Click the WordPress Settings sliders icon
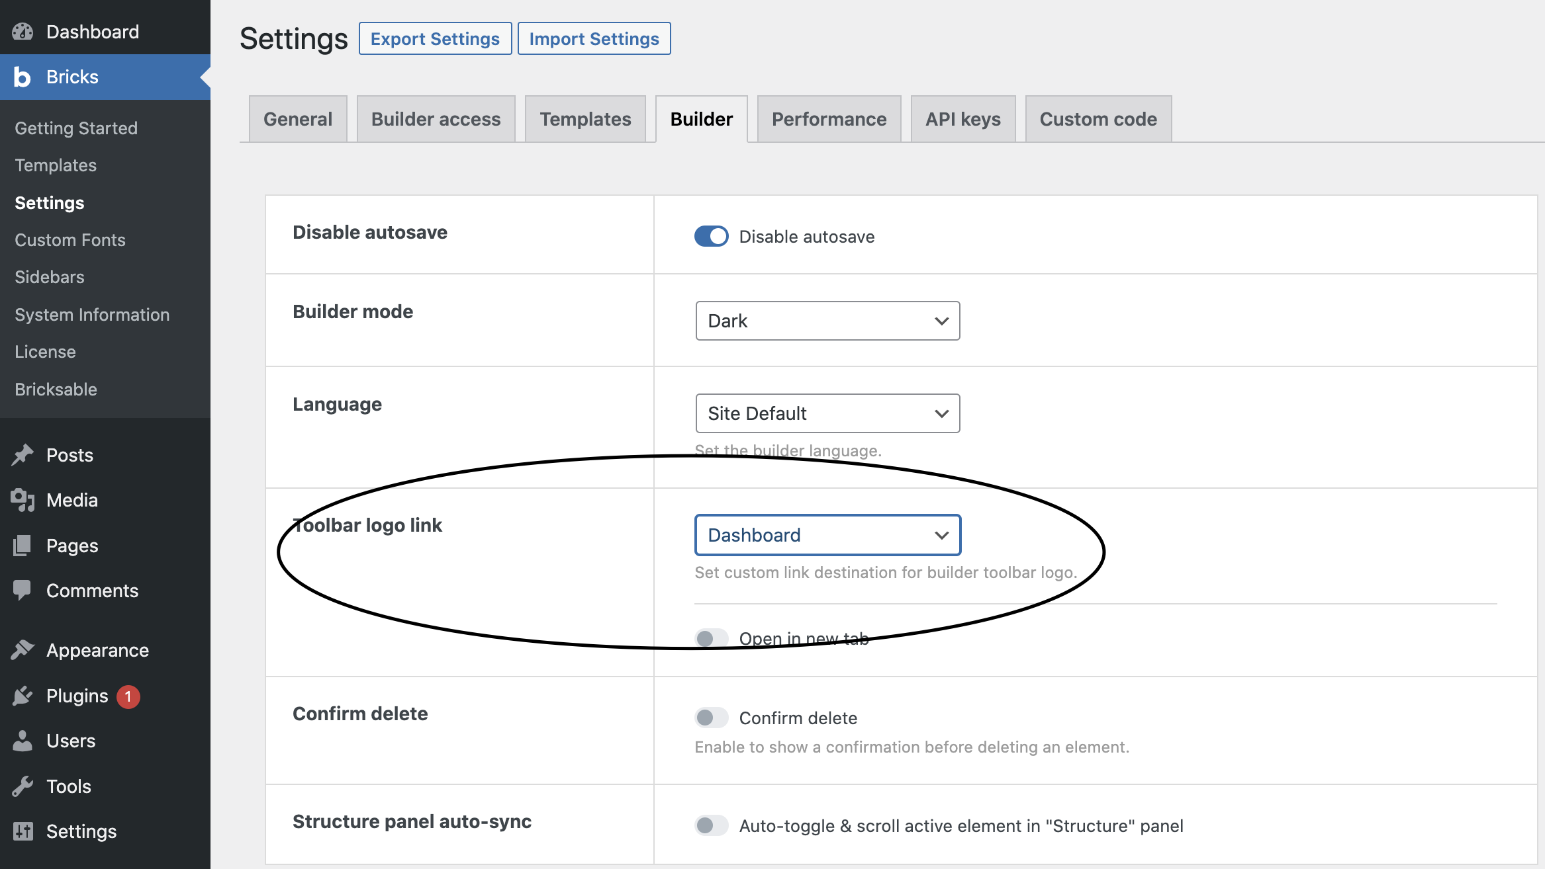 click(23, 831)
